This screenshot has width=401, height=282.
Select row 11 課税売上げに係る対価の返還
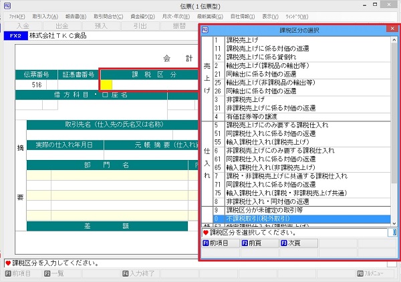pyautogui.click(x=302, y=49)
